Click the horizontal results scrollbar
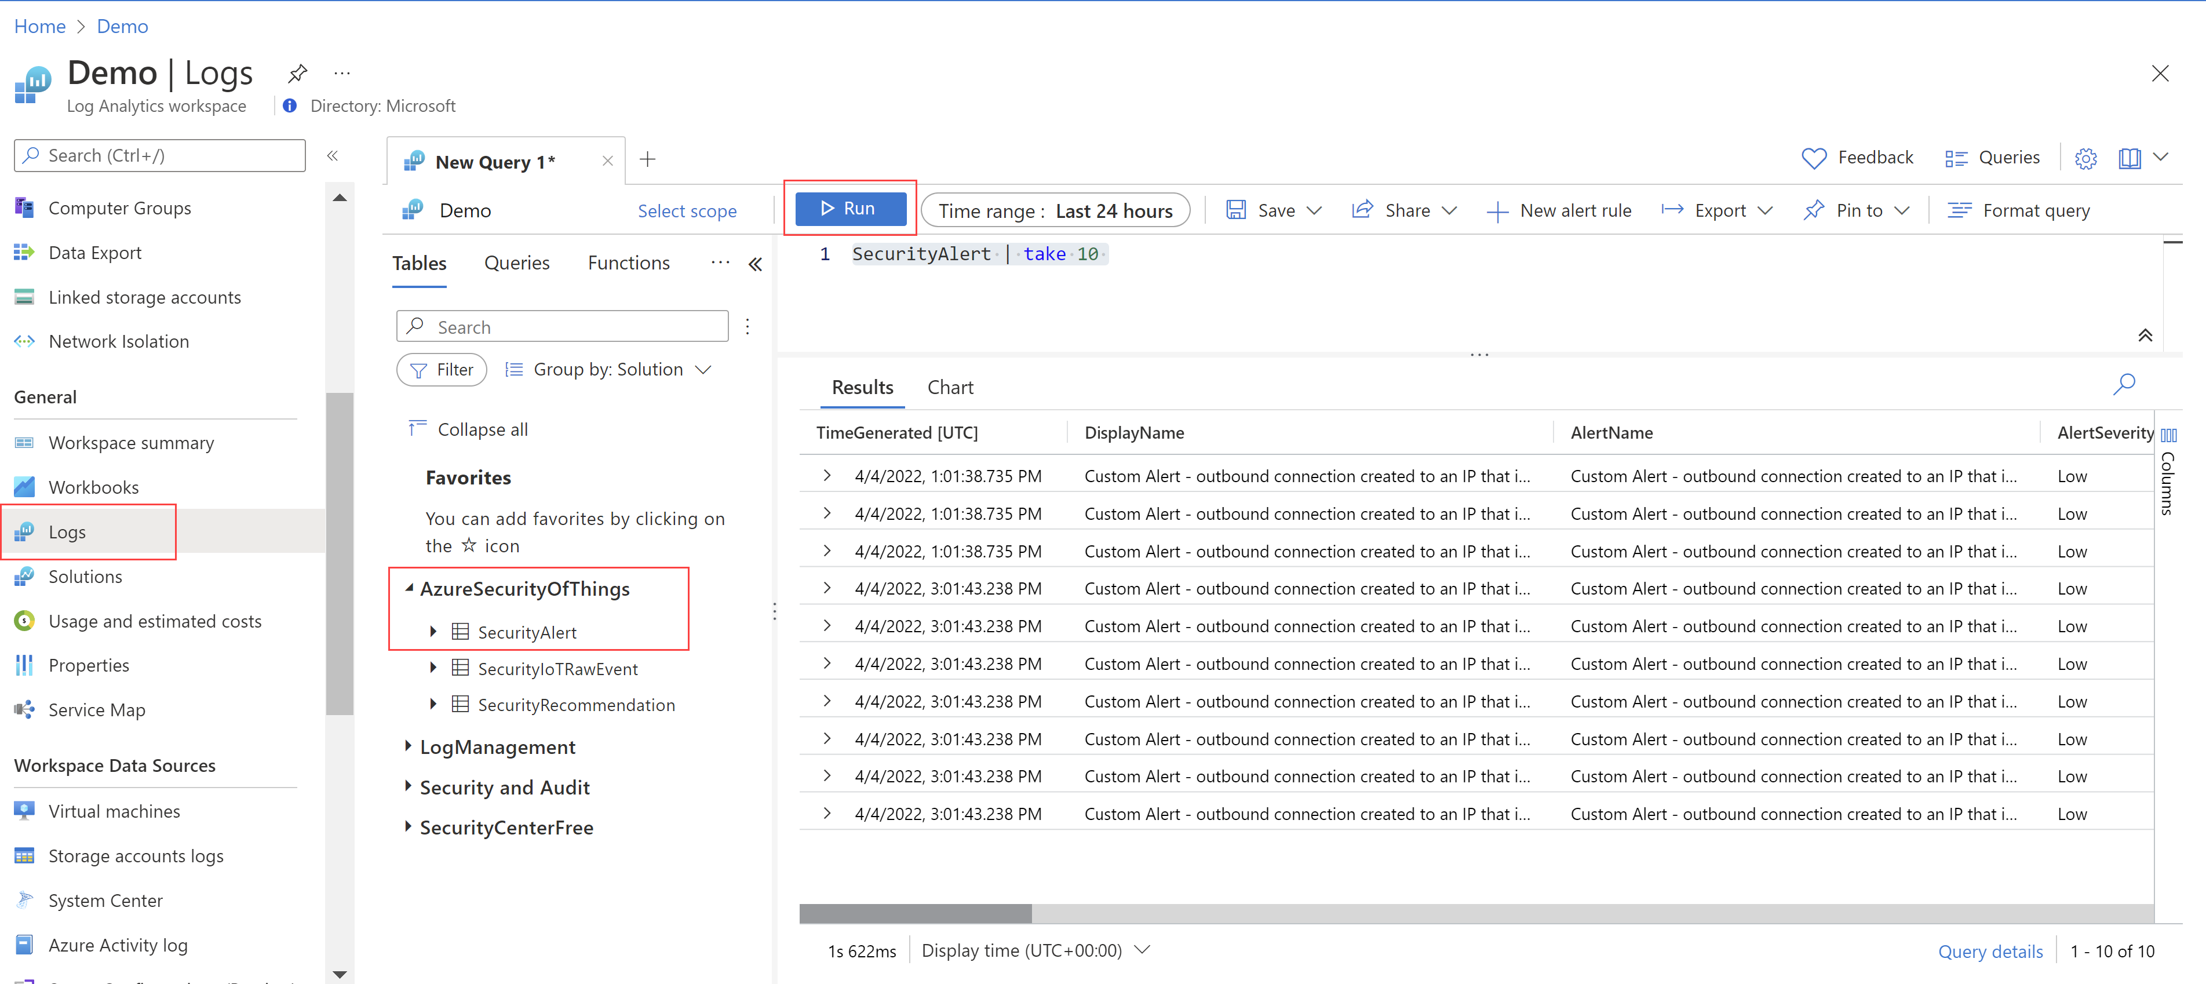The height and width of the screenshot is (984, 2206). (x=916, y=914)
